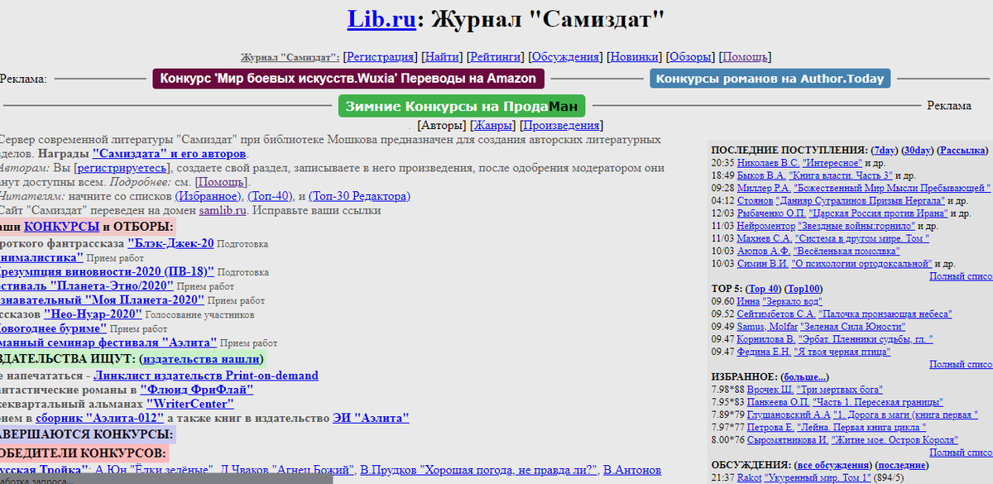Open 'Царская Россия против Ирана' link
The image size is (993, 484).
pyautogui.click(x=879, y=213)
